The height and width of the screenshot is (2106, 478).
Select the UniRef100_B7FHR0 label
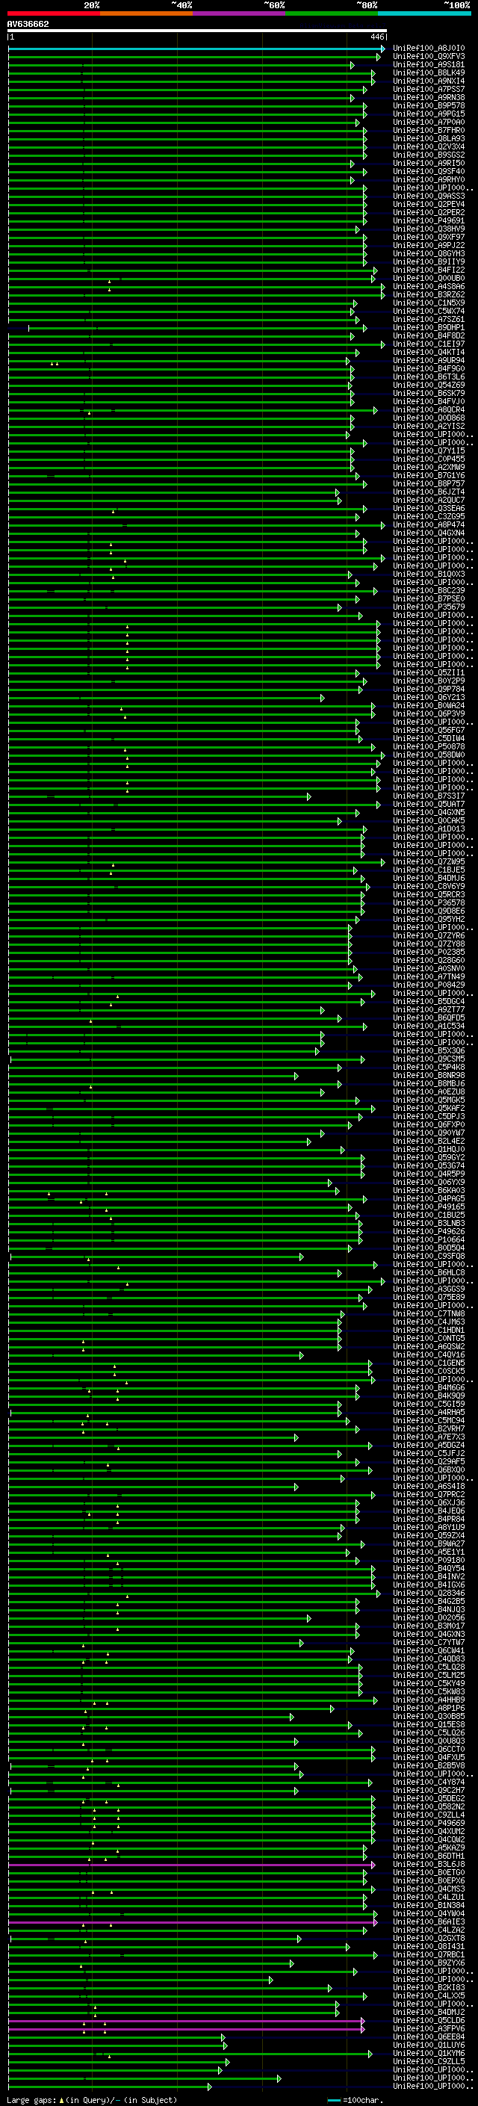point(429,130)
